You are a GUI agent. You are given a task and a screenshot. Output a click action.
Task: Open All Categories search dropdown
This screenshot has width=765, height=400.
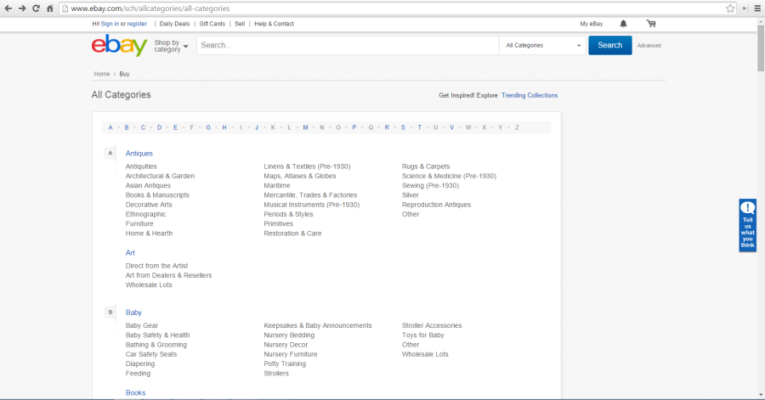pyautogui.click(x=543, y=46)
